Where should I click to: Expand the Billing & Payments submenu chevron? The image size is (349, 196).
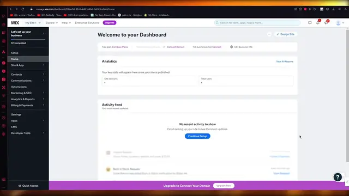[x=44, y=105]
